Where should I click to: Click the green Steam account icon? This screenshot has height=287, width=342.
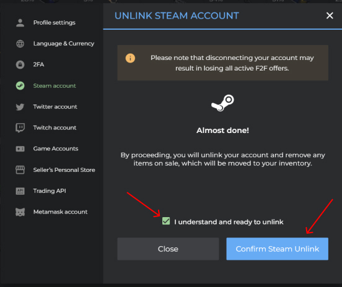pyautogui.click(x=20, y=86)
